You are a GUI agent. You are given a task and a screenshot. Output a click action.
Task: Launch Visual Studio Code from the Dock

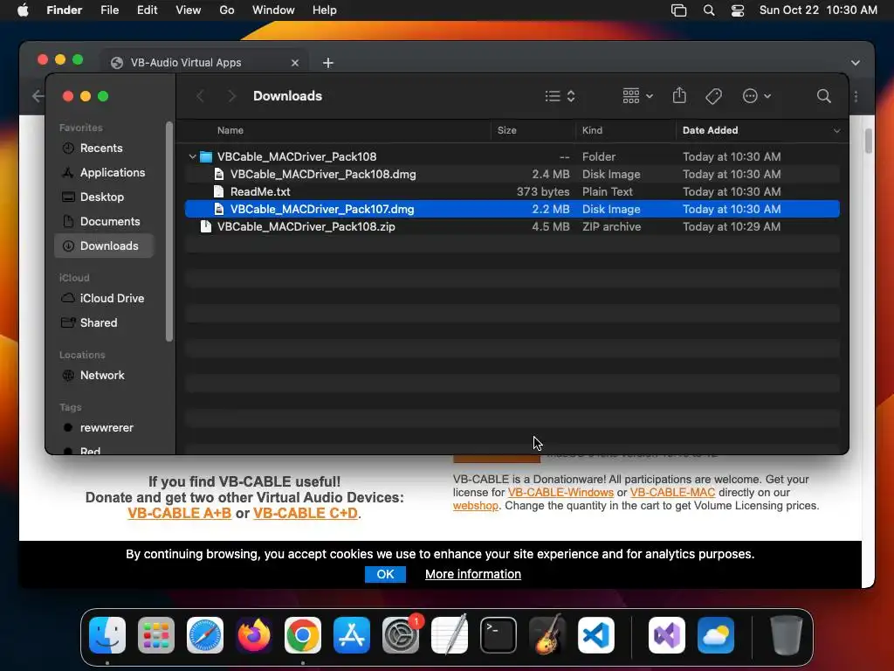click(x=596, y=635)
